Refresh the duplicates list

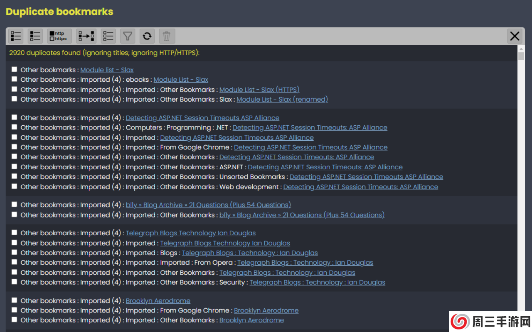147,36
